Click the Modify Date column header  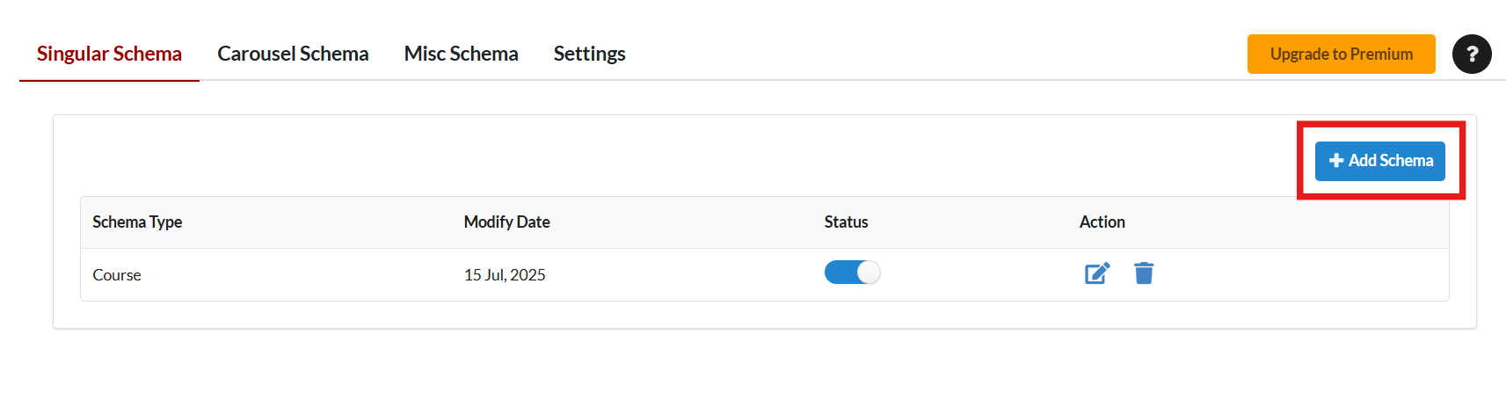506,222
